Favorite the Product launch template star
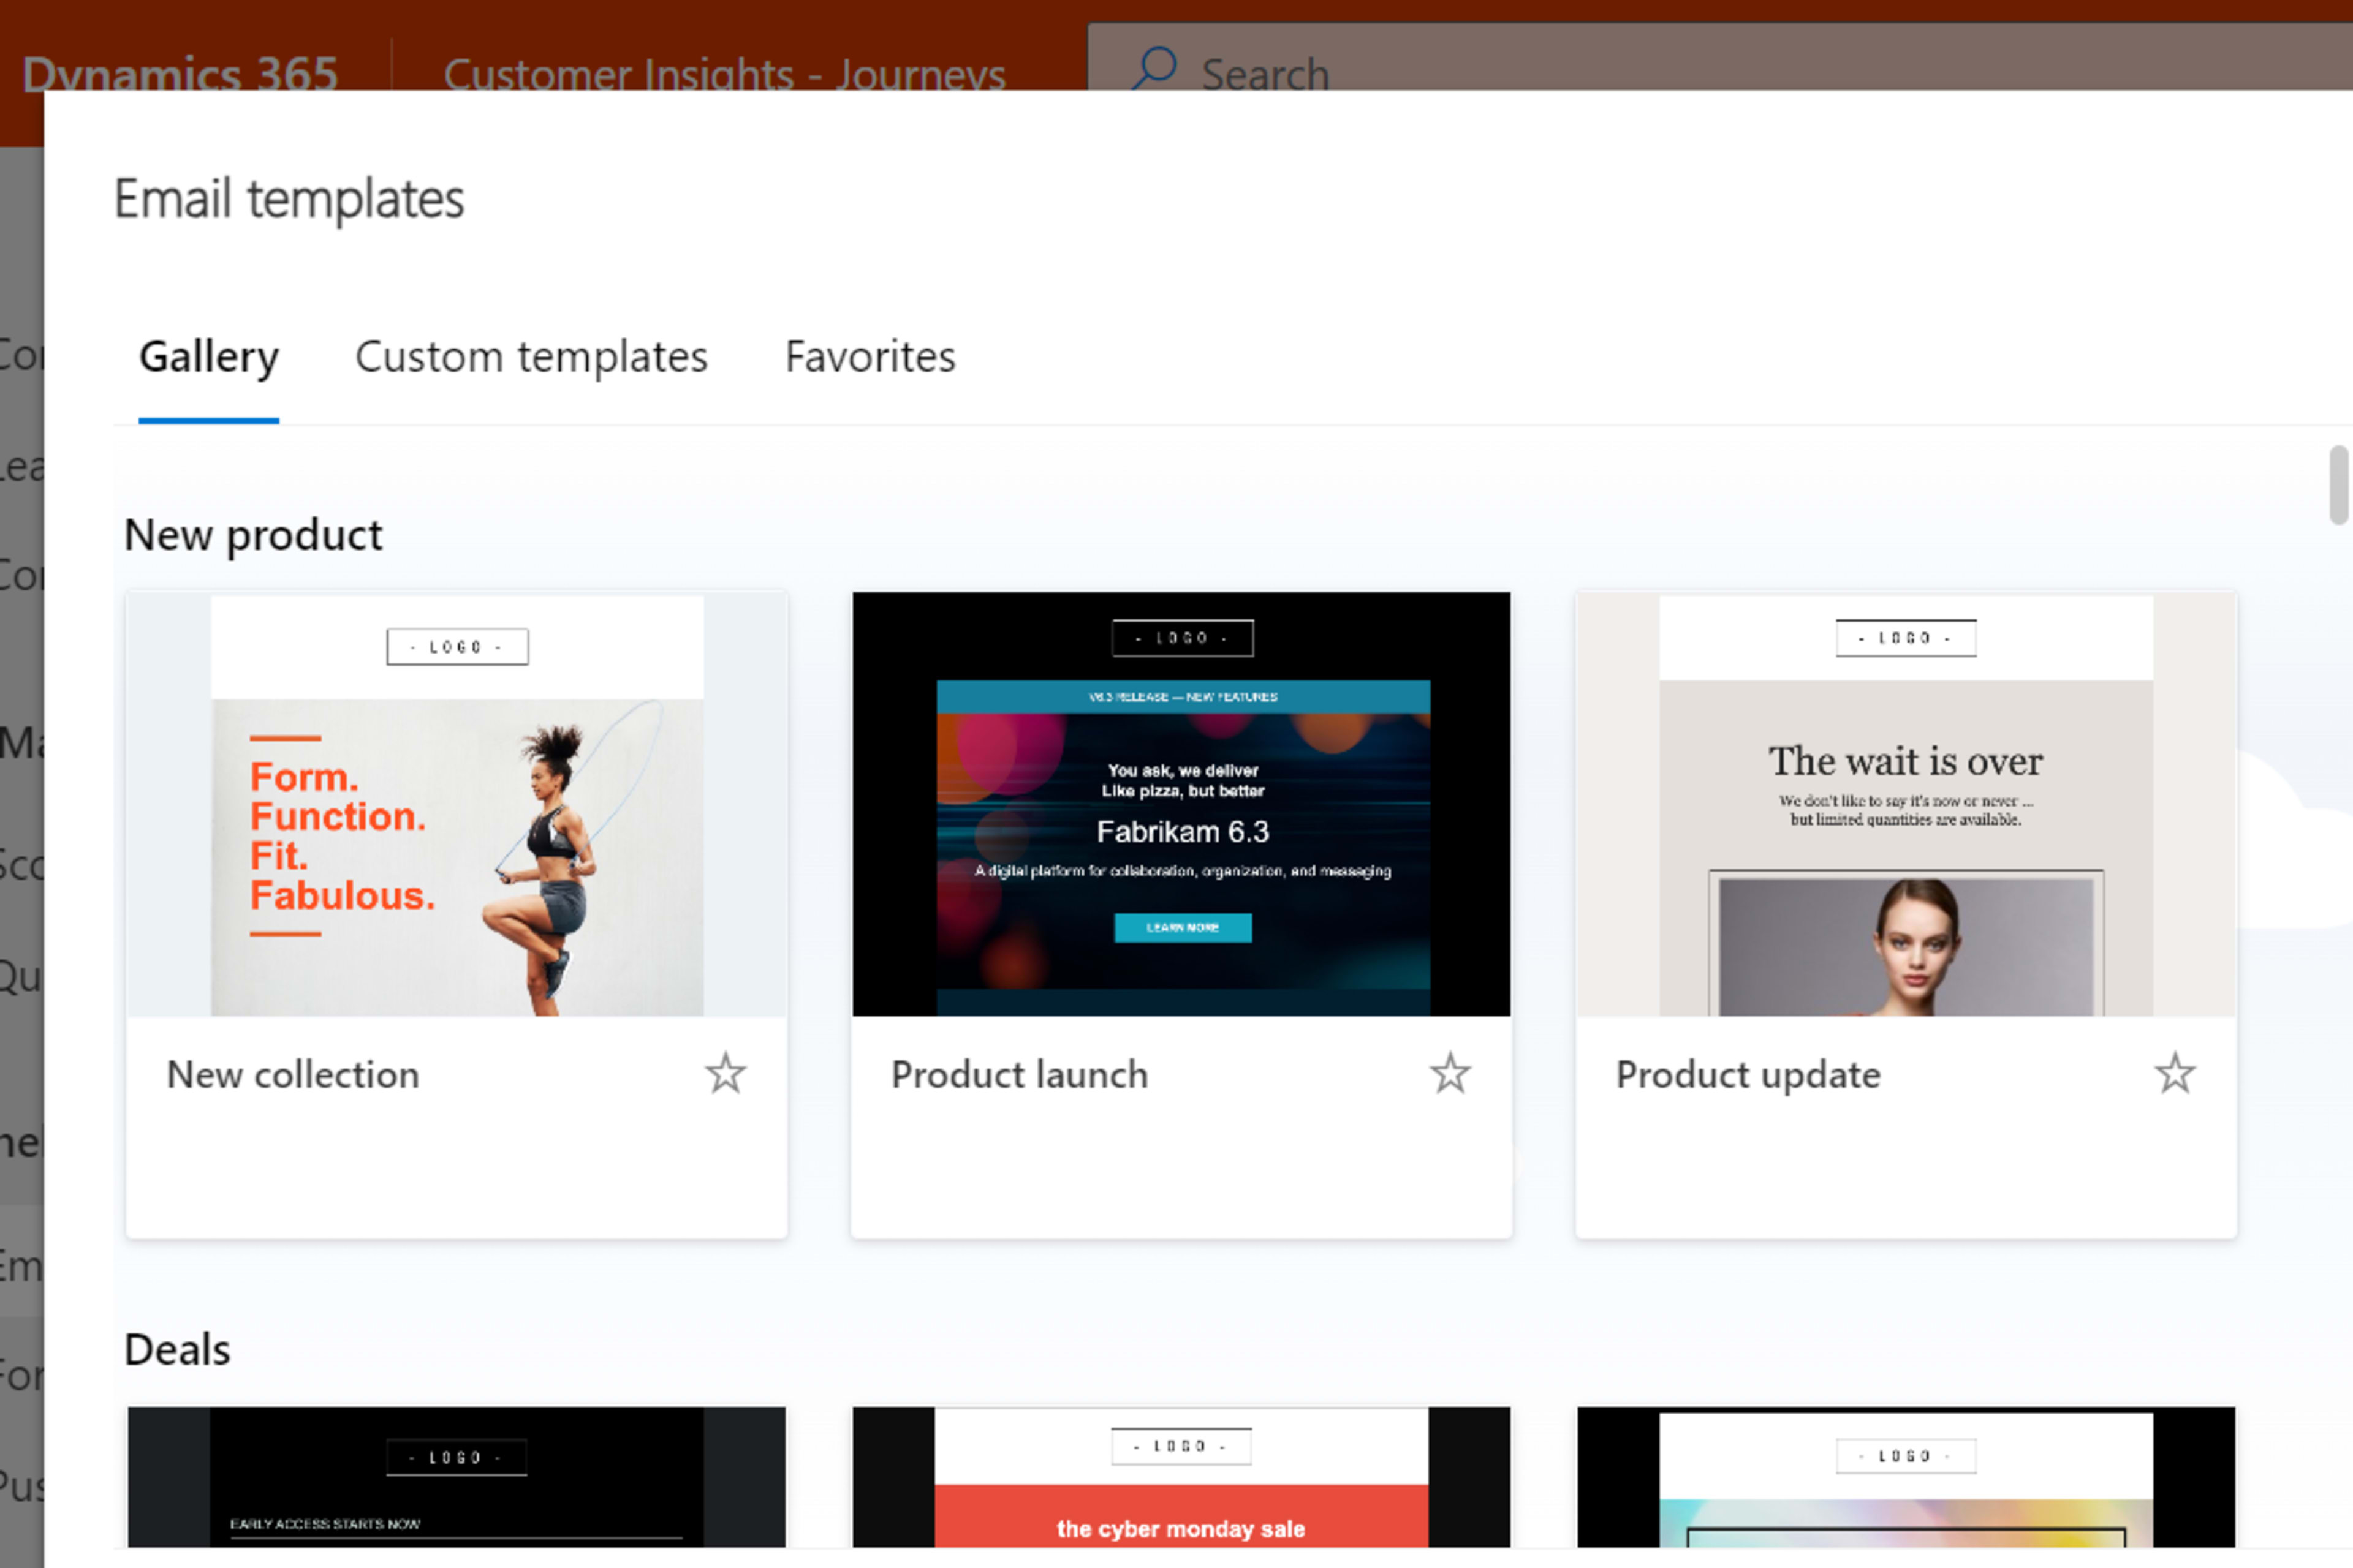This screenshot has width=2353, height=1568. coord(1450,1074)
